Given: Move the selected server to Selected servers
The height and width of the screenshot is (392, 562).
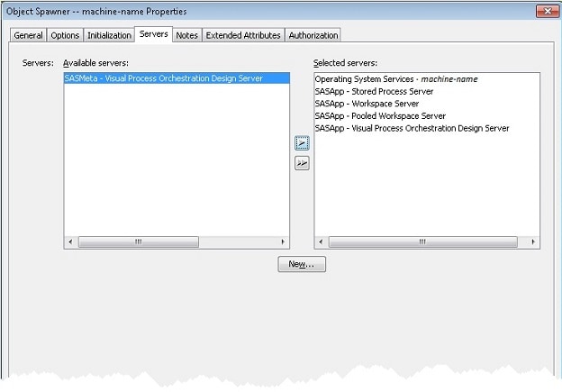Looking at the screenshot, I should 302,143.
